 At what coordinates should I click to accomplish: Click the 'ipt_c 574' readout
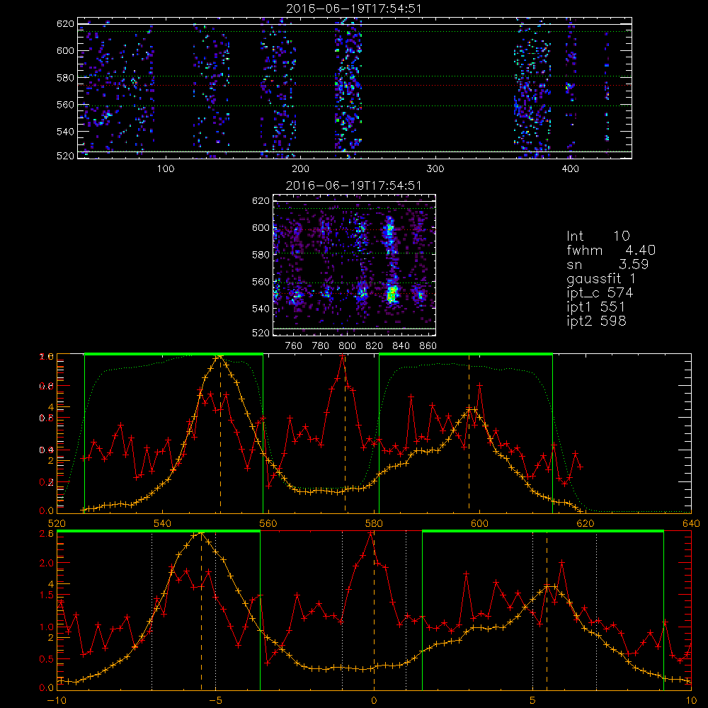600,293
